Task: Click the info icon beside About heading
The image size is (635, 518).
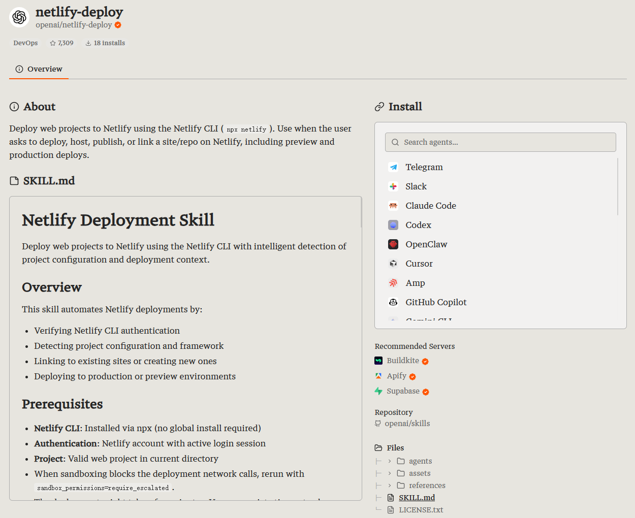Action: click(14, 107)
